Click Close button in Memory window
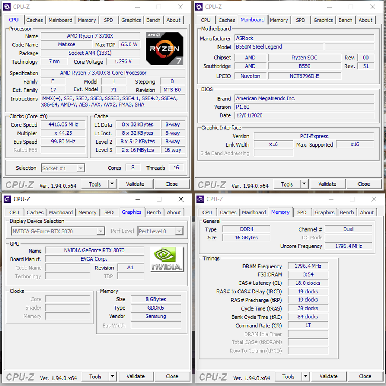Viewport: 386px width, 386px height. click(x=365, y=376)
